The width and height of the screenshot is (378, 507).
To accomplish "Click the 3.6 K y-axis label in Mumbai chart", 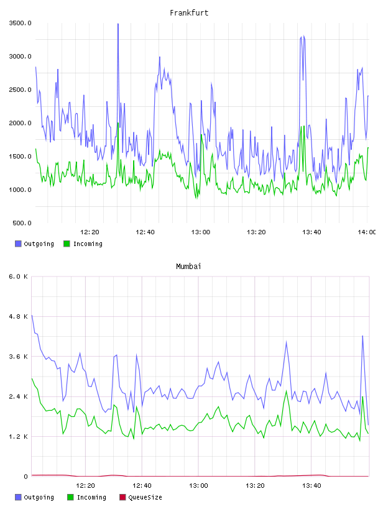I will click(x=19, y=357).
